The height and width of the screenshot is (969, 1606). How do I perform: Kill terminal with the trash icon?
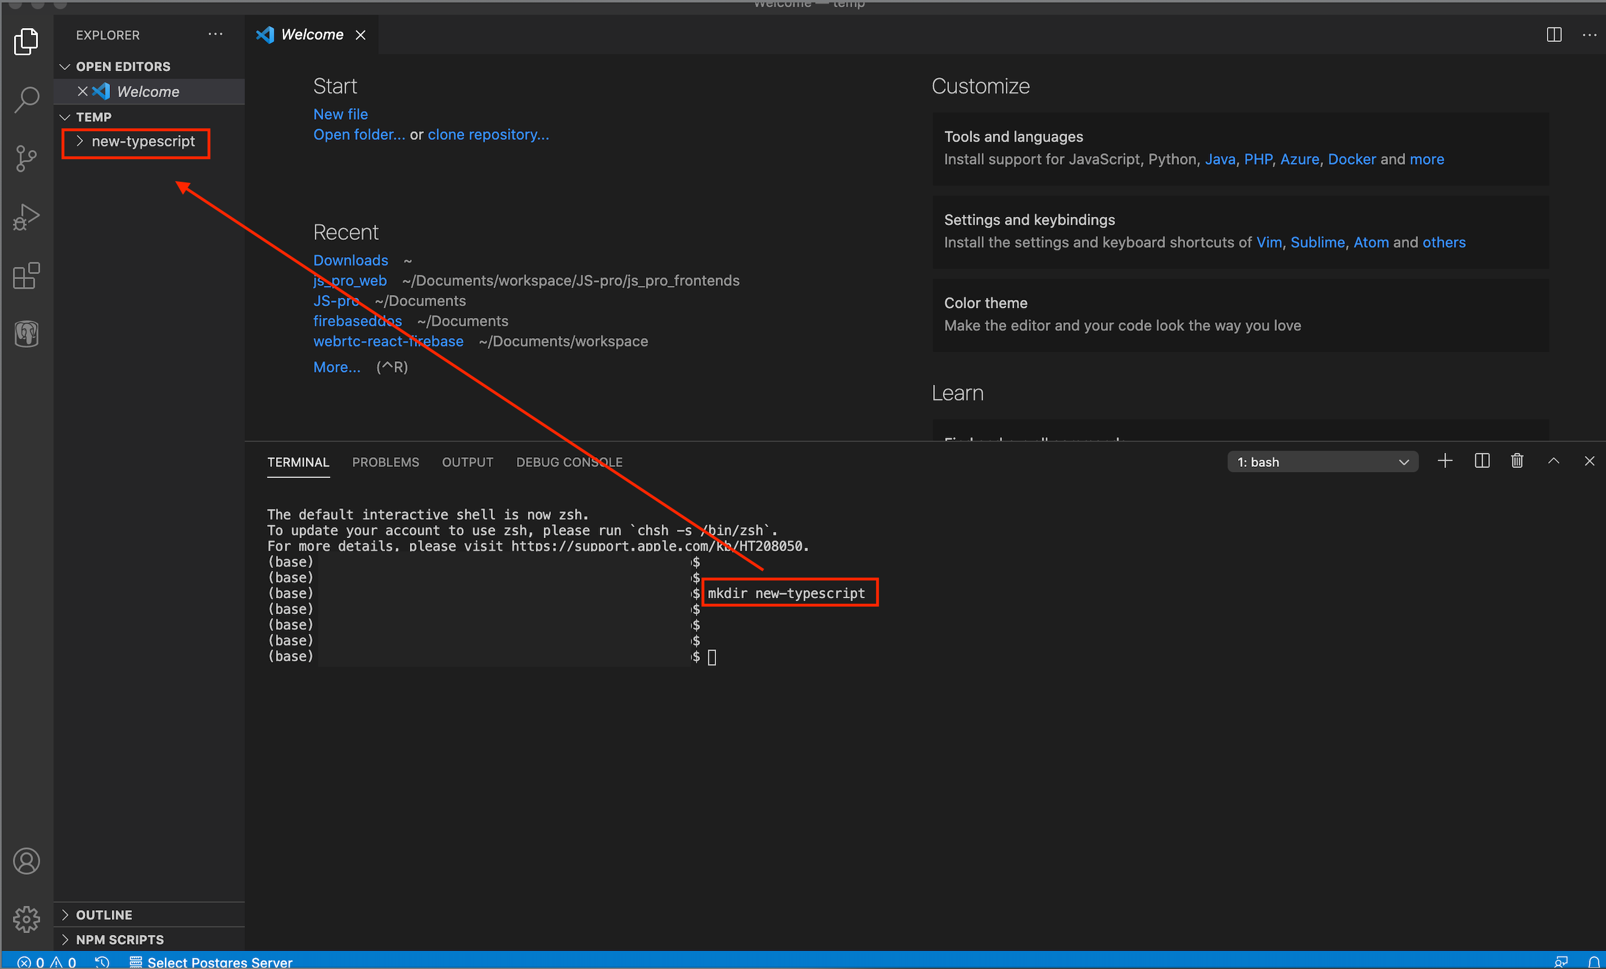(x=1517, y=461)
